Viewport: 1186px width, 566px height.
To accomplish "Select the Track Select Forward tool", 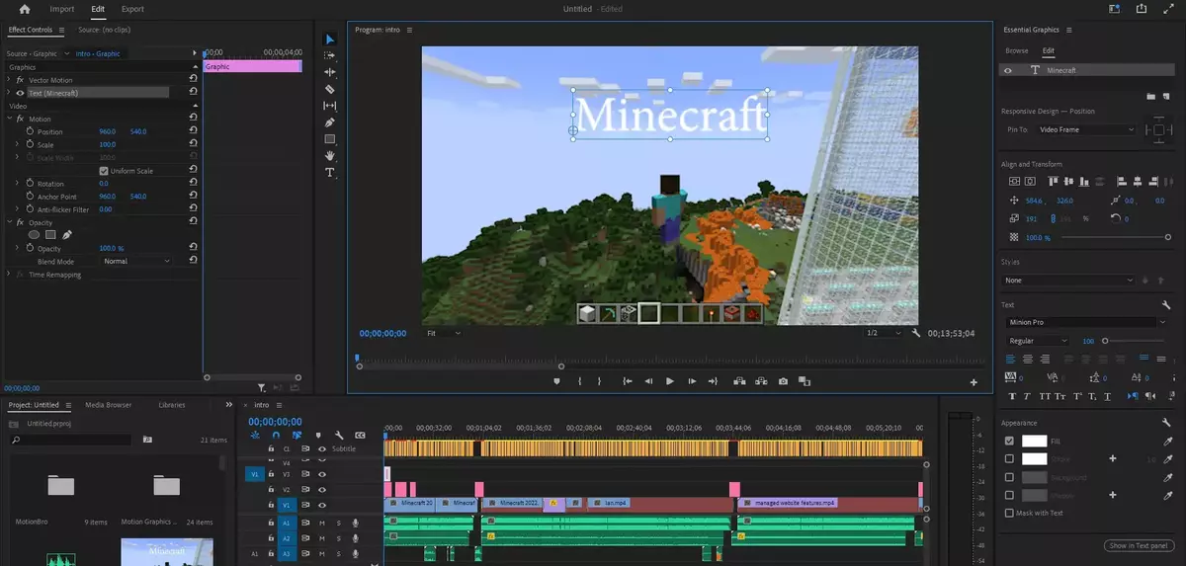I will (330, 55).
